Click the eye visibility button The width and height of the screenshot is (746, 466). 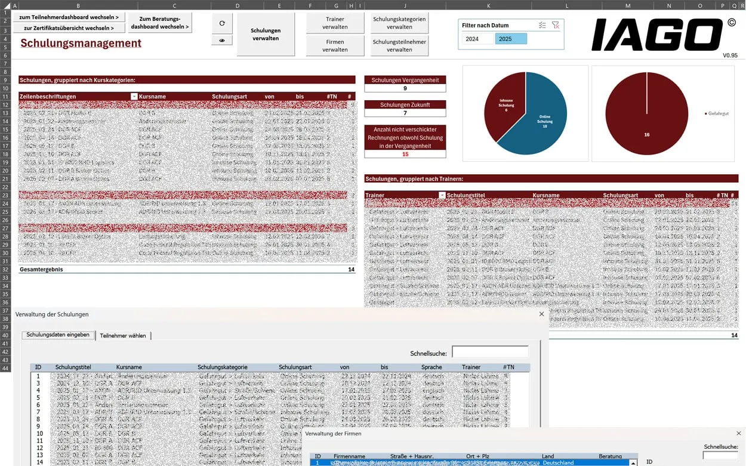pos(222,41)
